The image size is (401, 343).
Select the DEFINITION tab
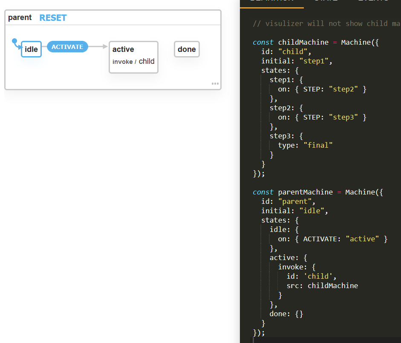pos(271,1)
